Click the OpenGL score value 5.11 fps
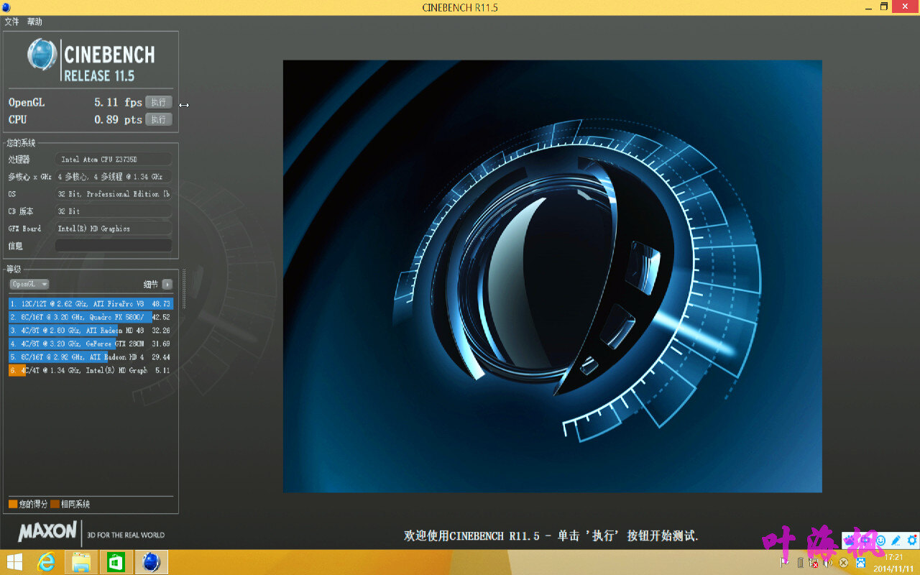Image resolution: width=920 pixels, height=575 pixels. (x=118, y=103)
